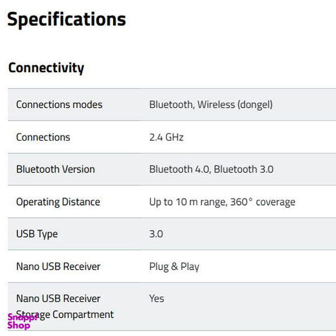The width and height of the screenshot is (336, 336).
Task: Click the word Wireless in Connections modes
Action: (216, 105)
